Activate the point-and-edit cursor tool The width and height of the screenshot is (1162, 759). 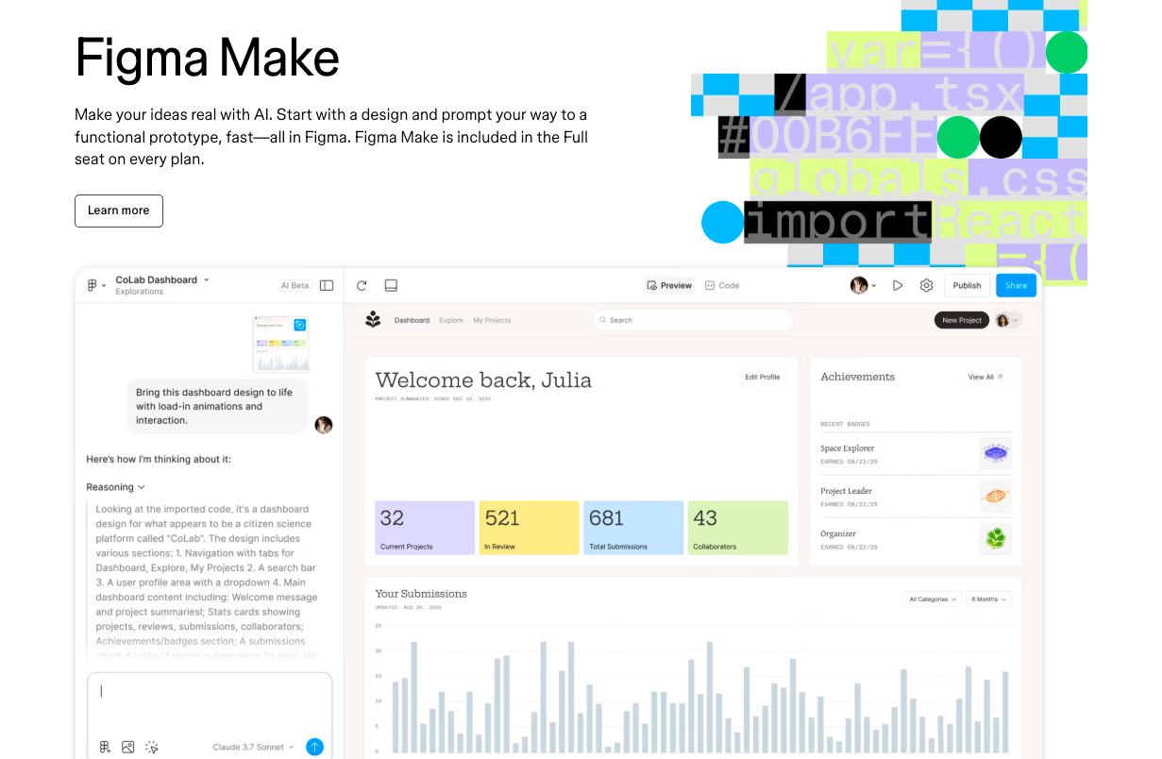point(152,747)
